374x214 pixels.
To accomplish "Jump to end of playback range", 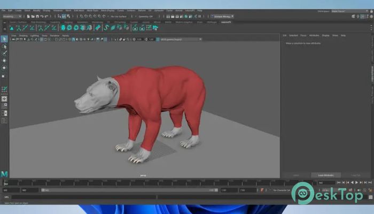I will coord(370,182).
